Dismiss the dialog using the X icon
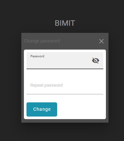Image resolution: width=124 pixels, height=141 pixels. 101,41
